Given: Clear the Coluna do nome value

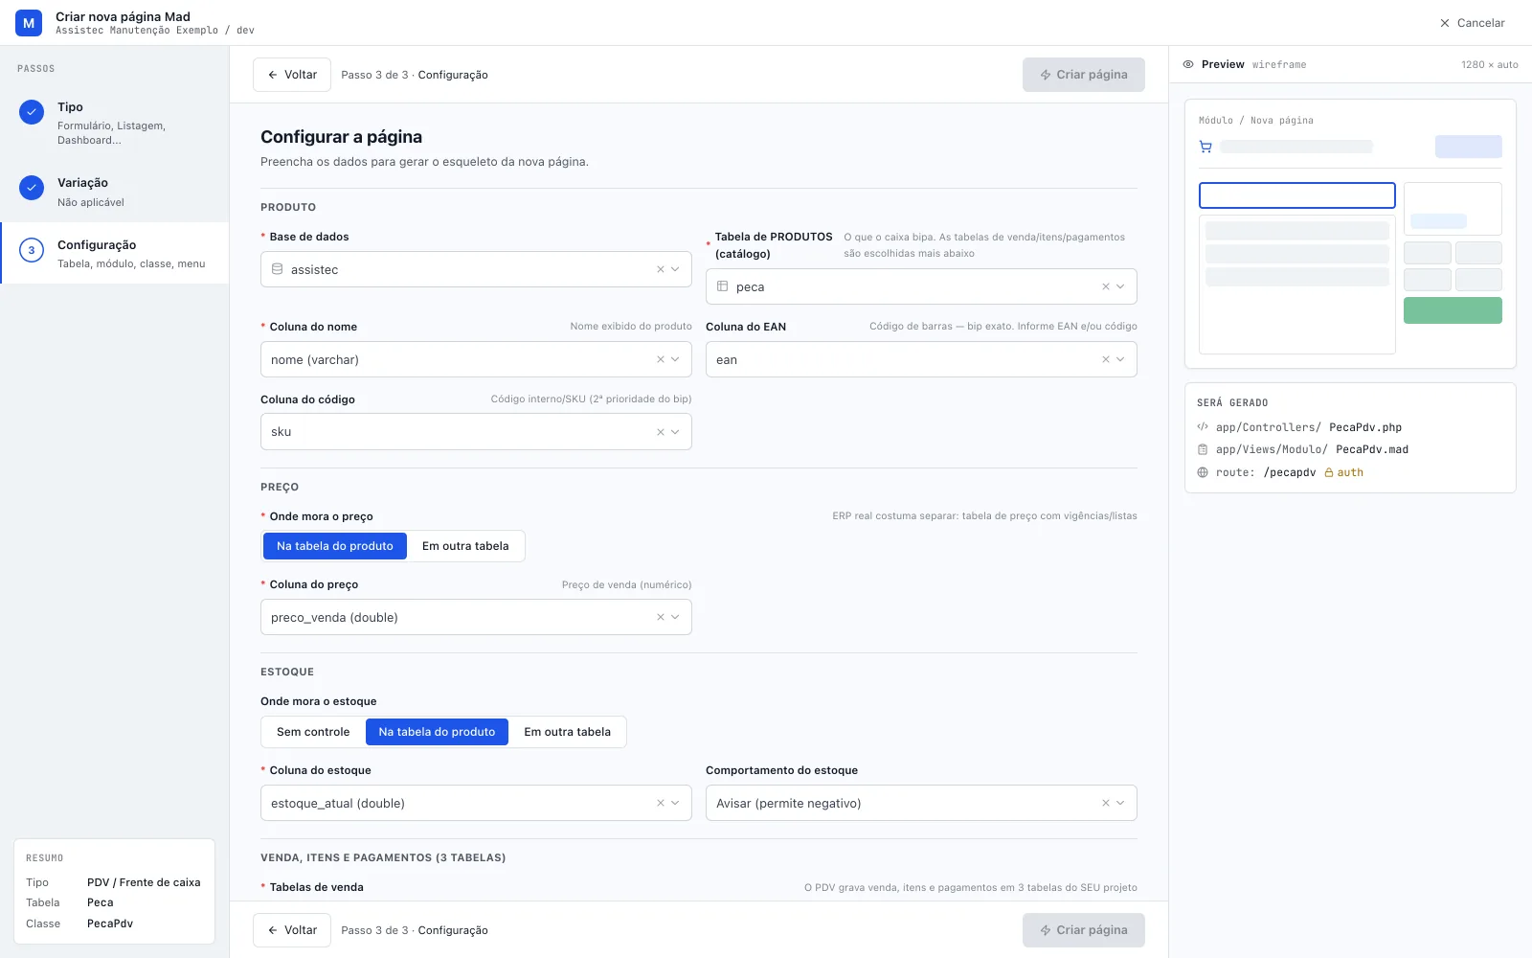Looking at the screenshot, I should click(x=661, y=359).
